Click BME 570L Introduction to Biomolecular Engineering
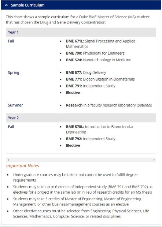This screenshot has height=227, width=162. pyautogui.click(x=100, y=129)
